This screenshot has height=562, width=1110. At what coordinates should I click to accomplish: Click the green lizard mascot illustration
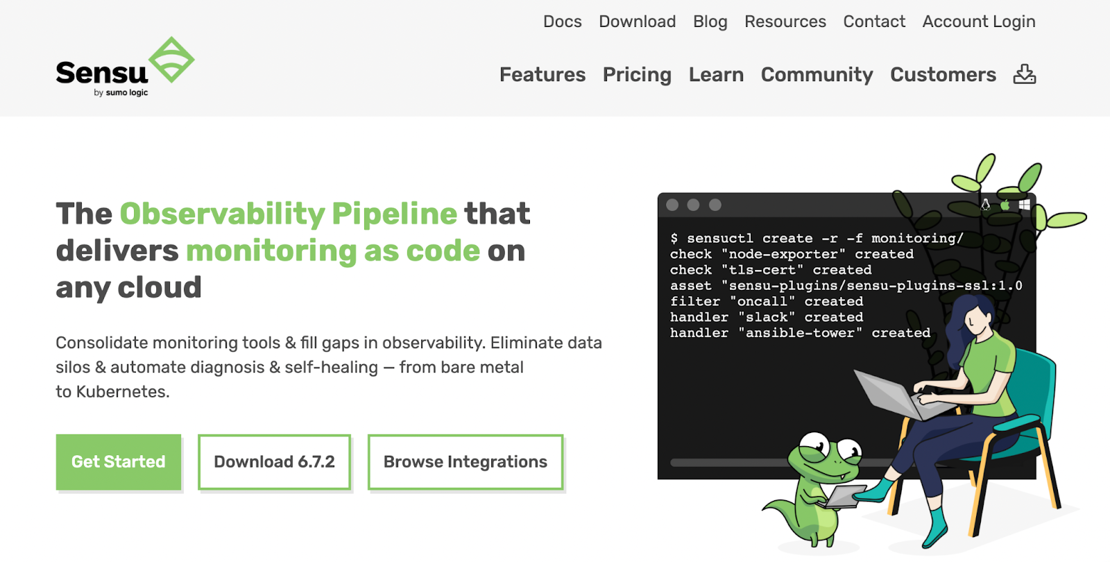click(x=815, y=489)
